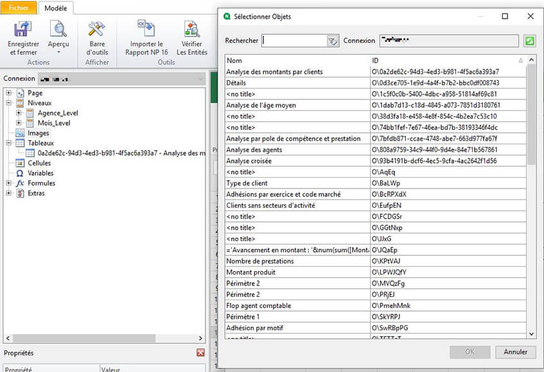This screenshot has height=372, width=544.
Task: Open the search filter funnel icon
Action: (333, 40)
